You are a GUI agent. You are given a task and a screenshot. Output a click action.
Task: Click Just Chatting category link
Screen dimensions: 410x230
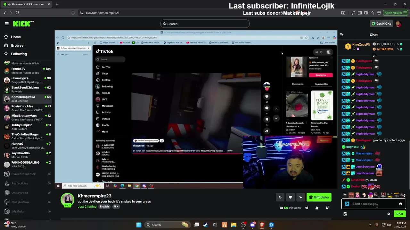[x=87, y=207]
